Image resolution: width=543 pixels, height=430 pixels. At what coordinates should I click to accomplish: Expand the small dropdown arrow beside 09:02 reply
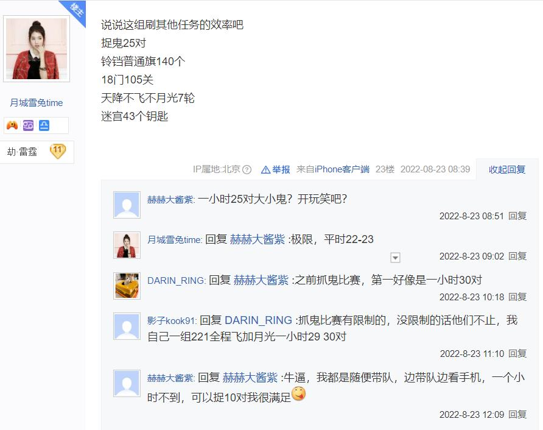[395, 258]
